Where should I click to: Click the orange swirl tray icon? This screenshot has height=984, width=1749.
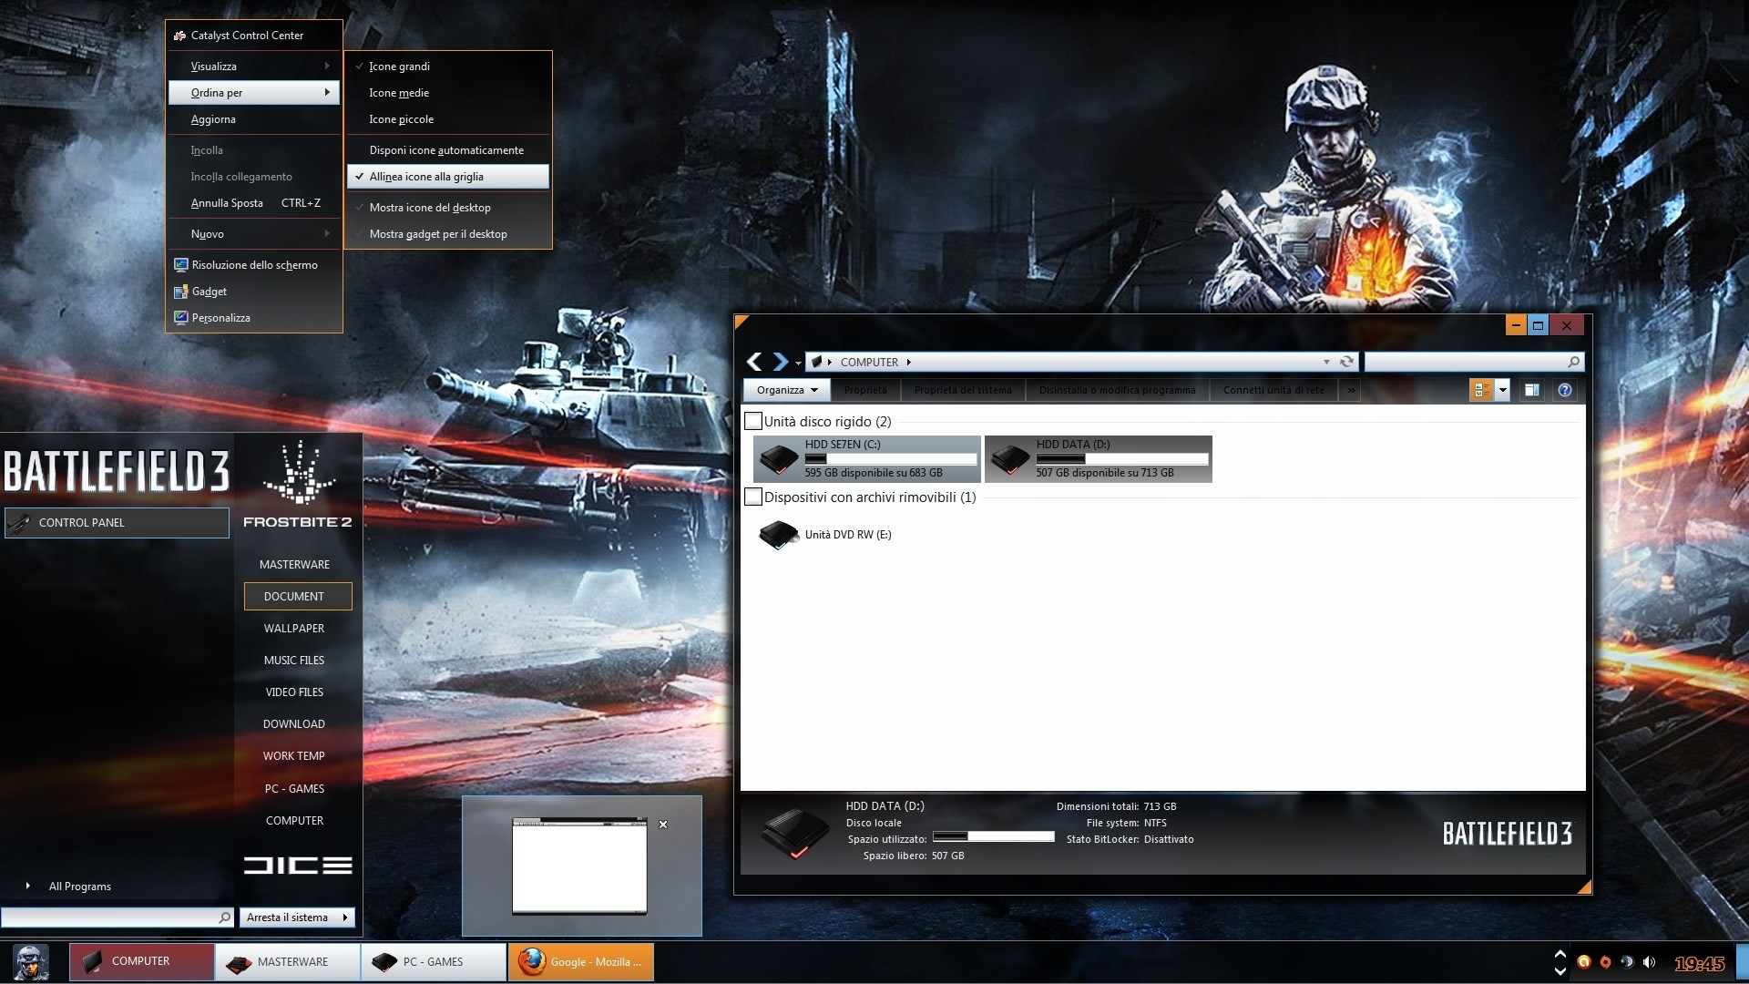1583,962
